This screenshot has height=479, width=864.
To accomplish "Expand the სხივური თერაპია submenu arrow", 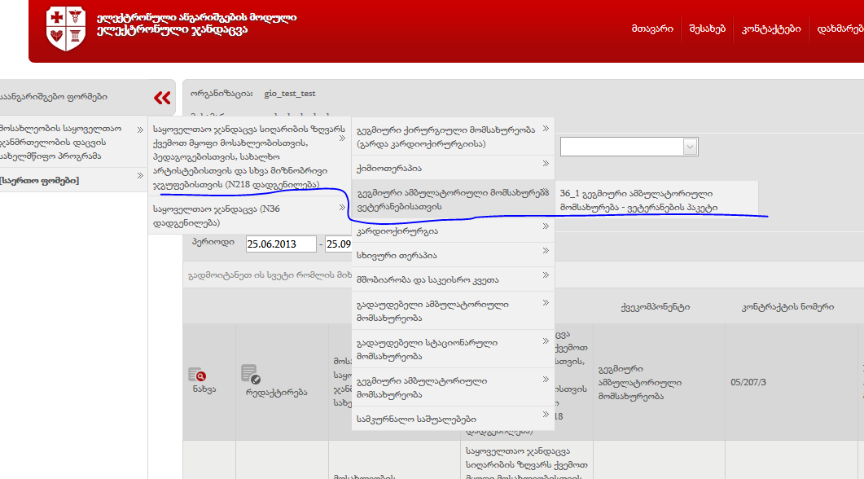I will 546,253.
